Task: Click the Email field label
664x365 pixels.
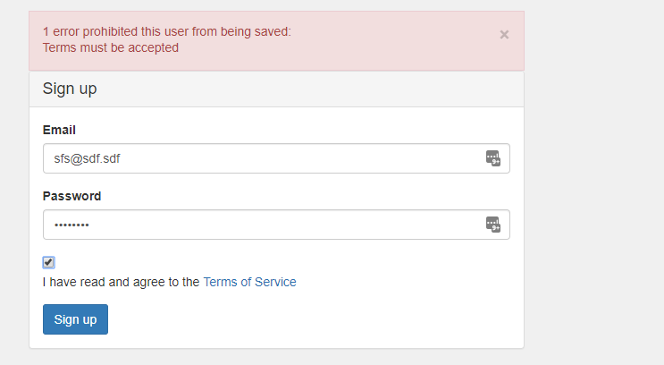Action: tap(59, 130)
